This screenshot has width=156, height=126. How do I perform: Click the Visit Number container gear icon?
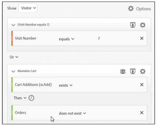click(x=143, y=25)
